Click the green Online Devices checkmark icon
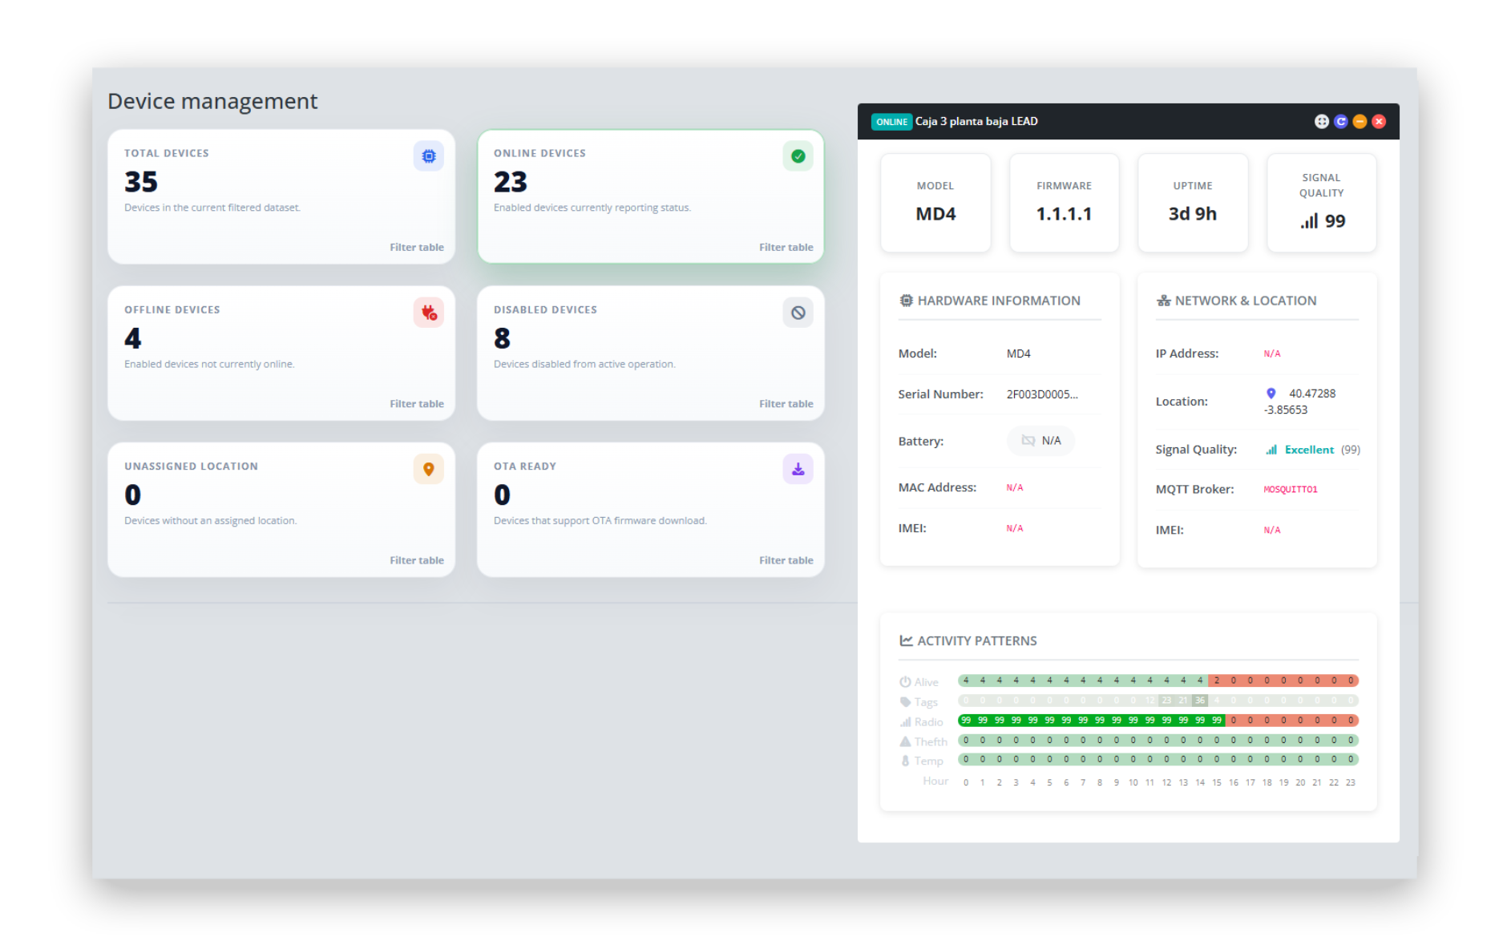This screenshot has width=1499, height=945. click(x=798, y=156)
